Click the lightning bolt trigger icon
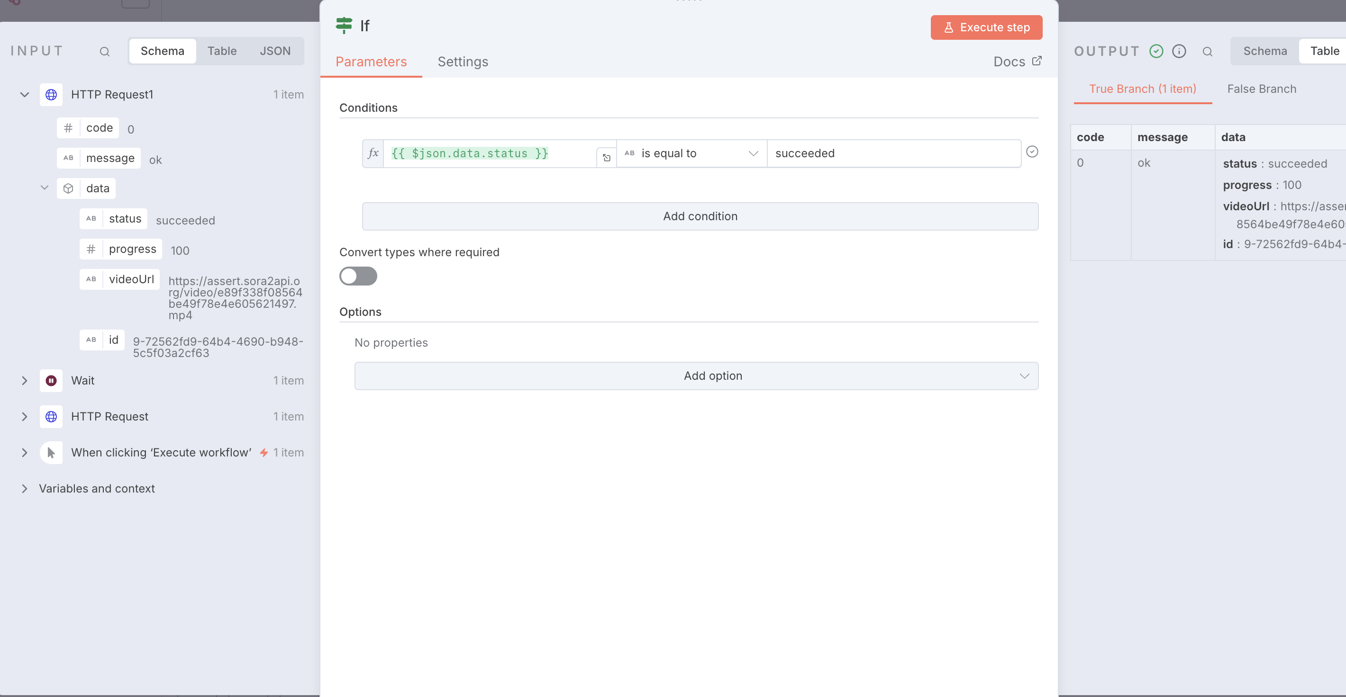 pos(264,453)
